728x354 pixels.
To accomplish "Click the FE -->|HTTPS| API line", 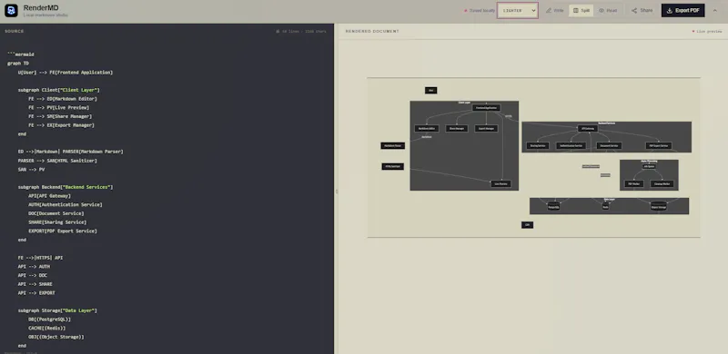I will [41, 258].
